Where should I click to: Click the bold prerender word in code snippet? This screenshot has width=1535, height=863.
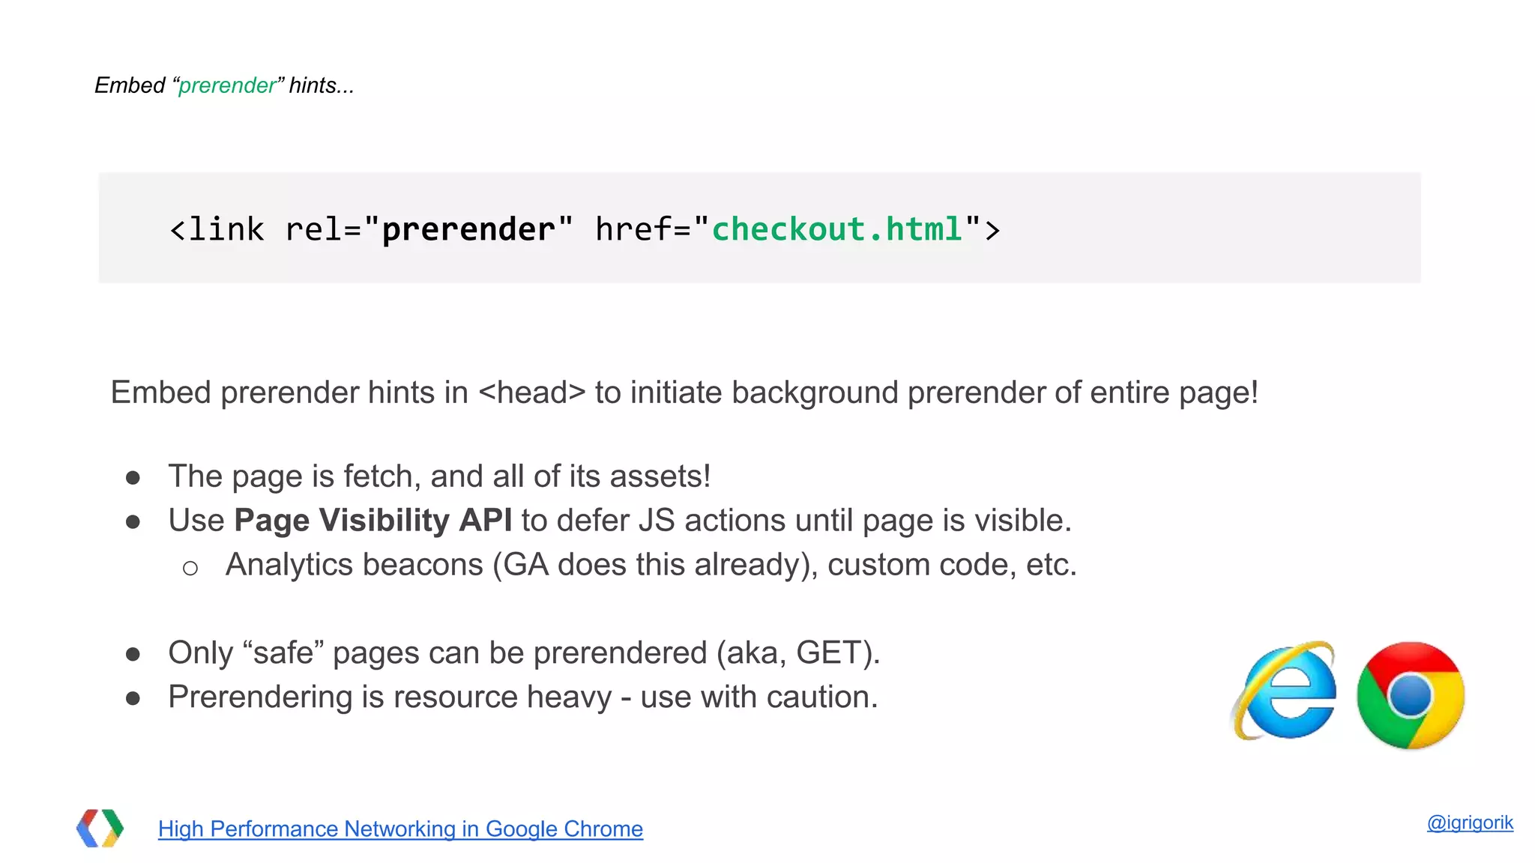468,229
